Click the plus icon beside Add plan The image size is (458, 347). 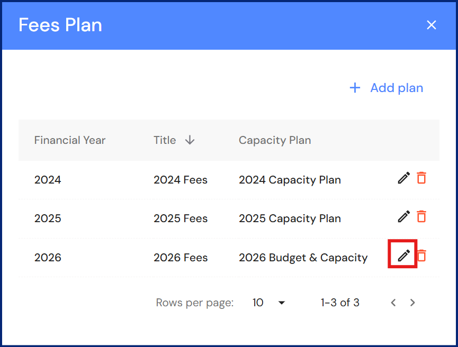pyautogui.click(x=355, y=88)
